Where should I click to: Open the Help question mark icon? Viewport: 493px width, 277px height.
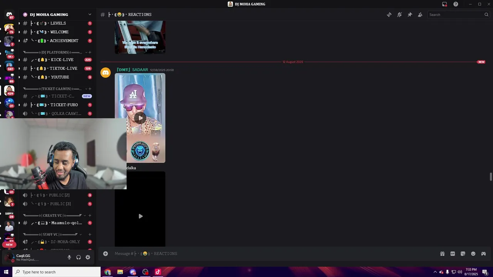456,4
